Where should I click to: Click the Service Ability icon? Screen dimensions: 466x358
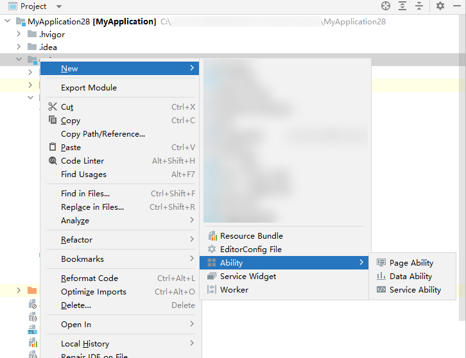tap(381, 289)
